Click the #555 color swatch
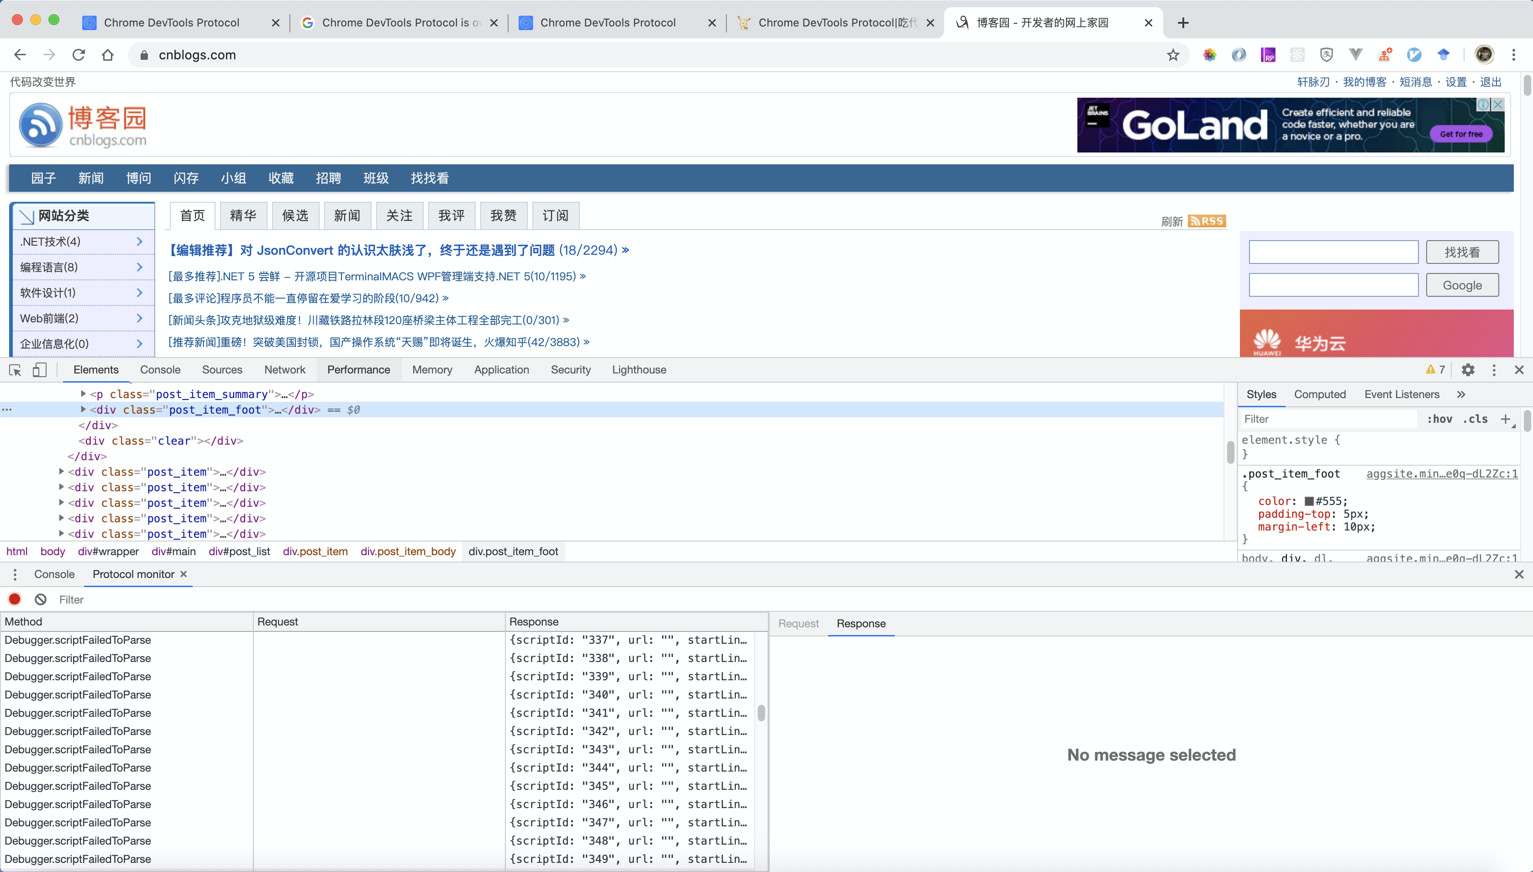This screenshot has width=1533, height=872. click(1309, 501)
